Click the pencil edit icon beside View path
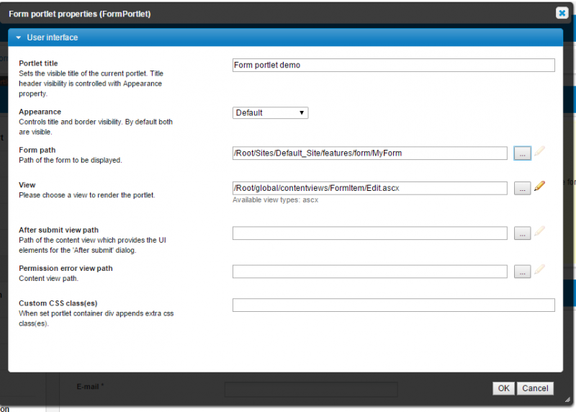Screen dimensions: 576x412 coord(539,186)
